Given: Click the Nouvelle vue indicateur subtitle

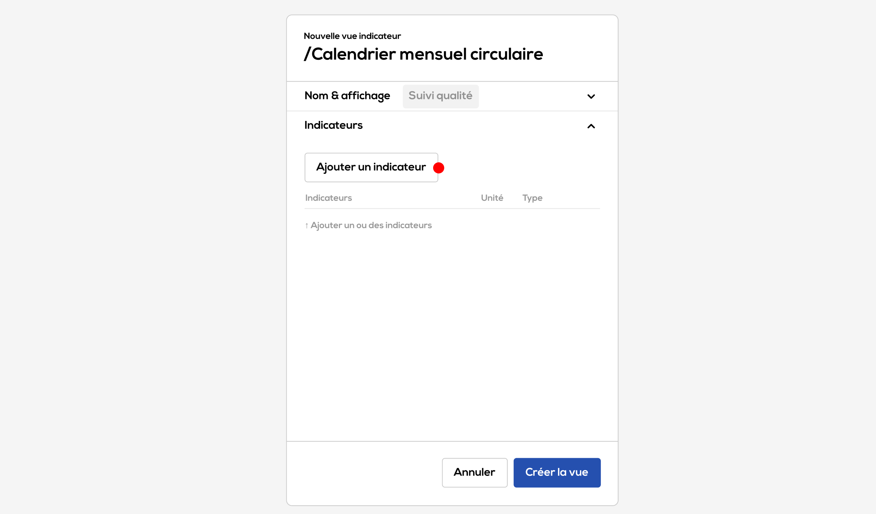Looking at the screenshot, I should click(352, 36).
